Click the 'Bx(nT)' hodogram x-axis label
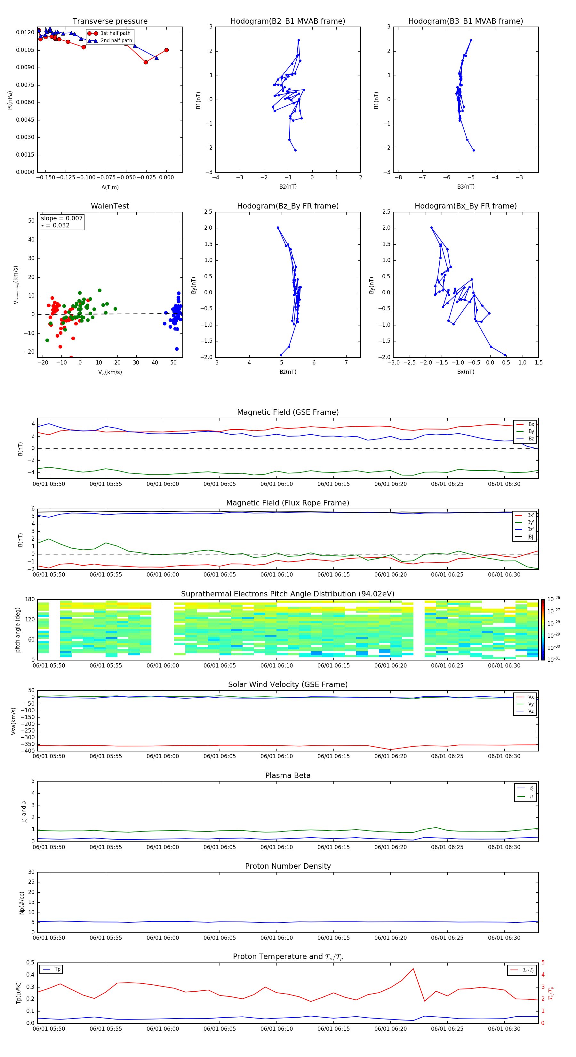Screen dimensions: 576x1057 pyautogui.click(x=466, y=372)
